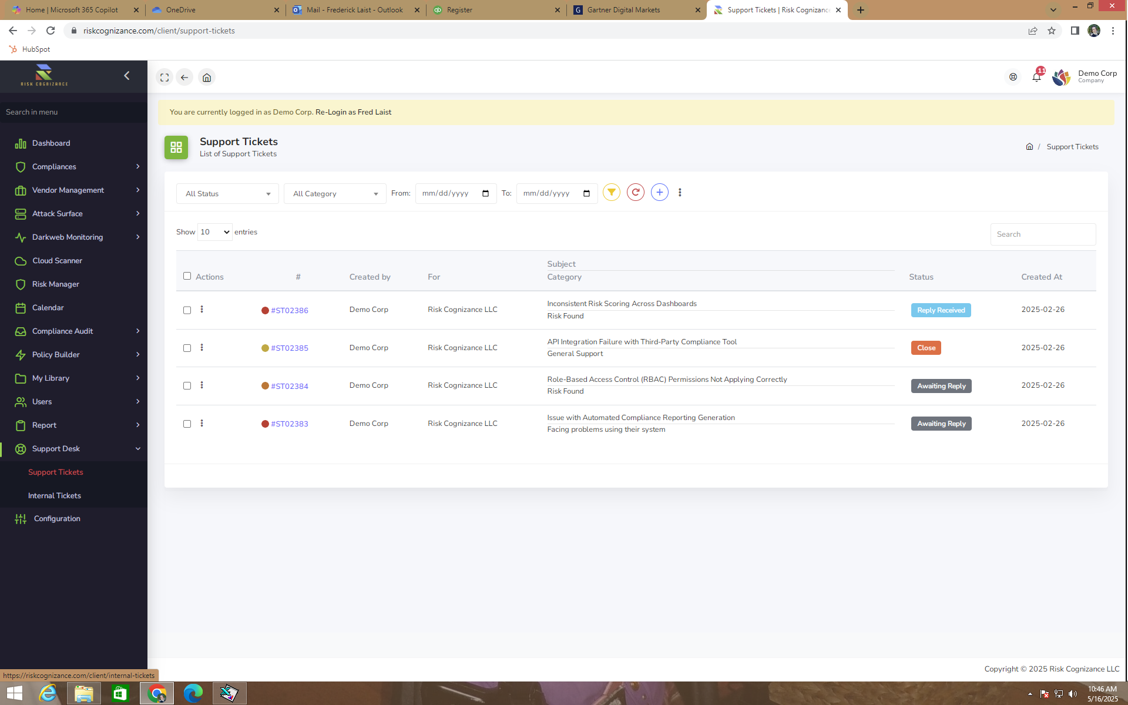The height and width of the screenshot is (705, 1128).
Task: Open the Dashboard from the sidebar
Action: tap(51, 143)
